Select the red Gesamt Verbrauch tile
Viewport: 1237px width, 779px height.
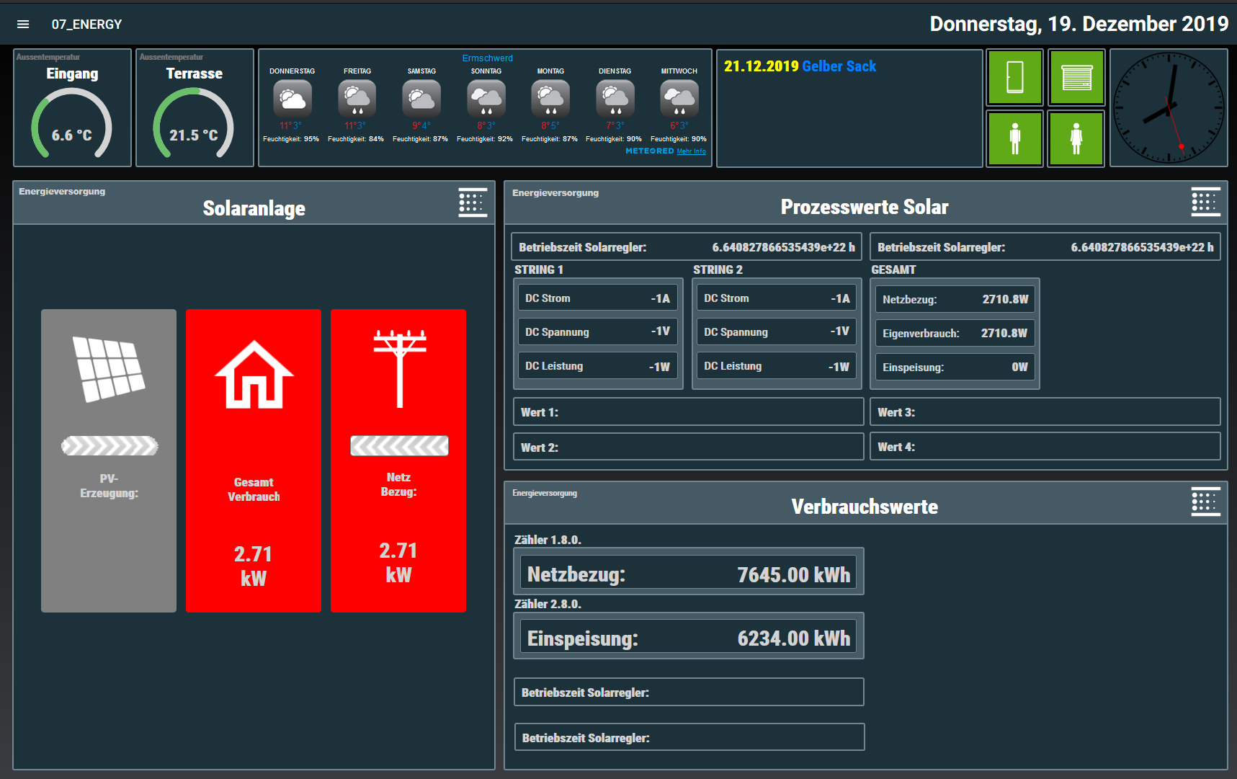click(254, 460)
